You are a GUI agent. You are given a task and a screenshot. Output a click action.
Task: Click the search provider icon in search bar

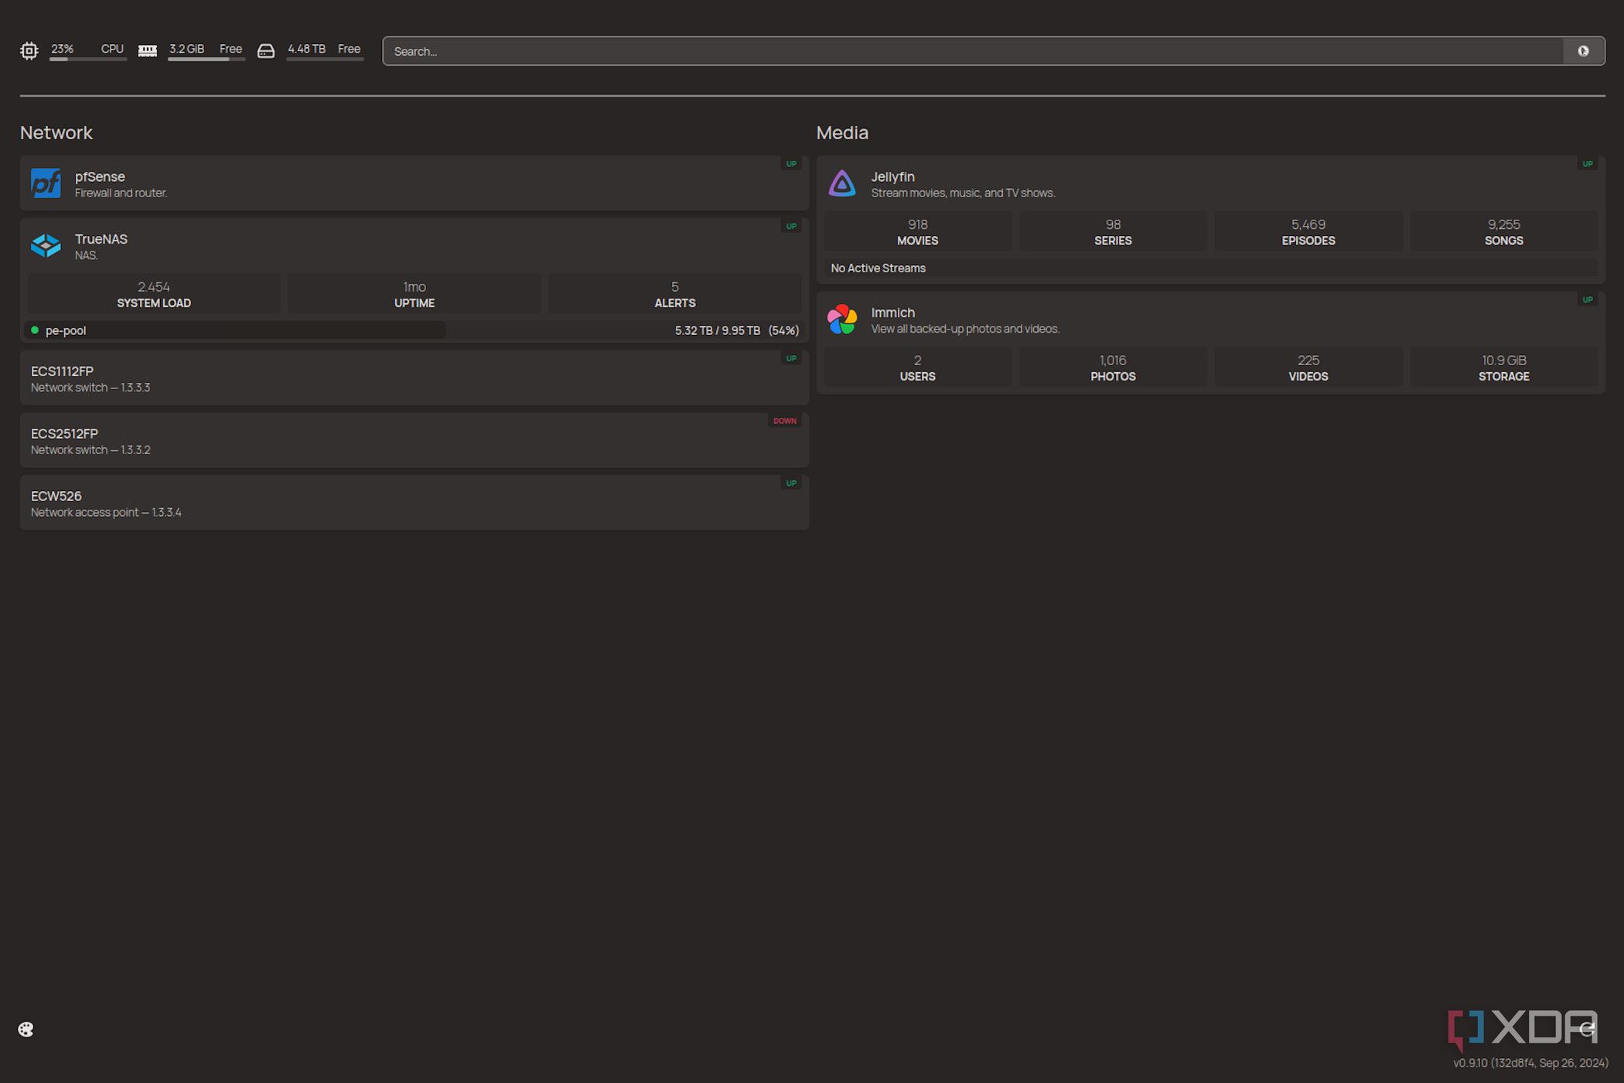[x=1583, y=51]
